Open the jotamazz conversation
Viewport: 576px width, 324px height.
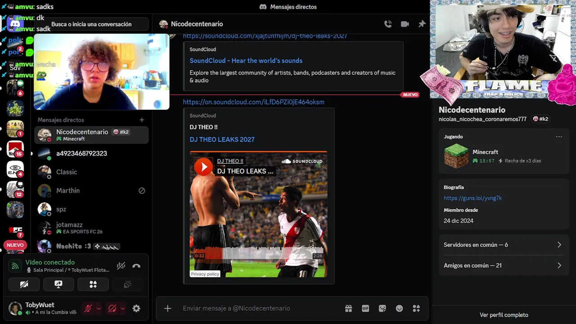91,228
